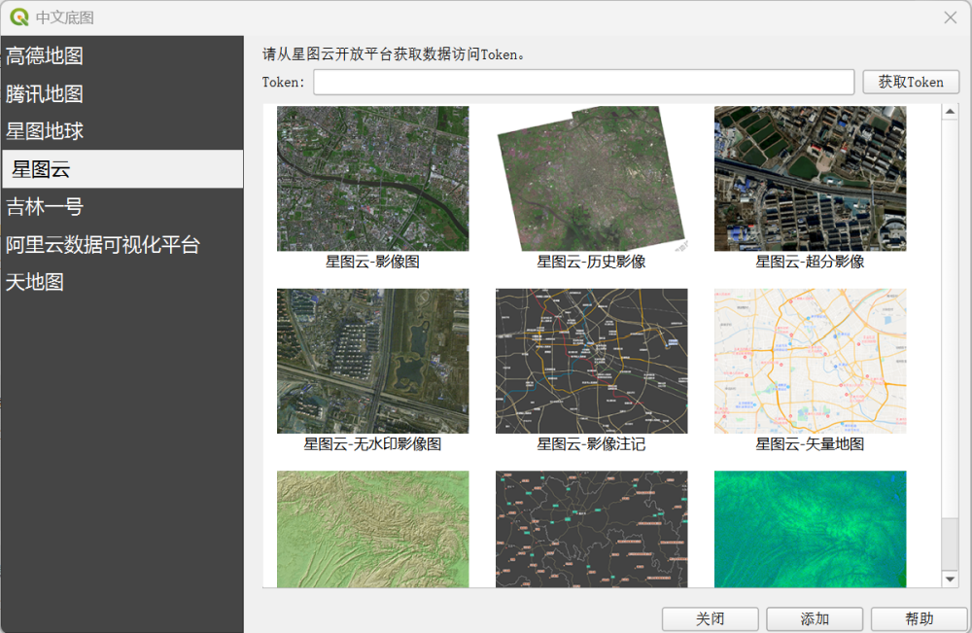Open 高德地图 in the sidebar

coord(45,55)
